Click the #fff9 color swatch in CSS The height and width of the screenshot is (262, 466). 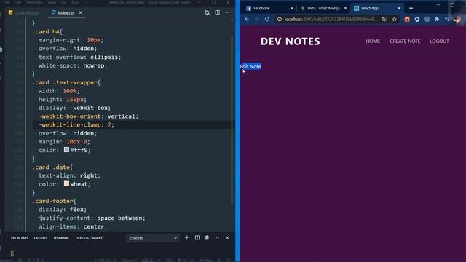click(66, 150)
